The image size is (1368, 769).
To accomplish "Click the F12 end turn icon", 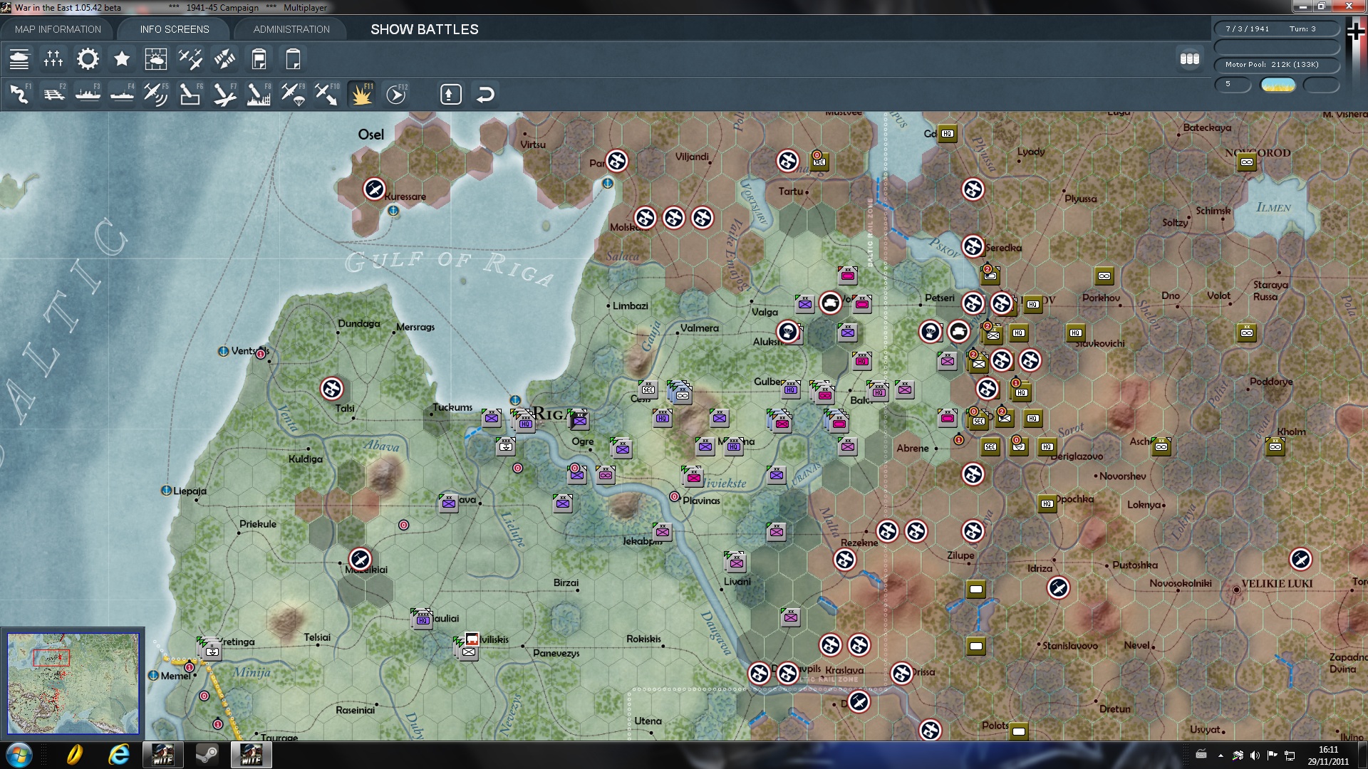I will tap(395, 94).
